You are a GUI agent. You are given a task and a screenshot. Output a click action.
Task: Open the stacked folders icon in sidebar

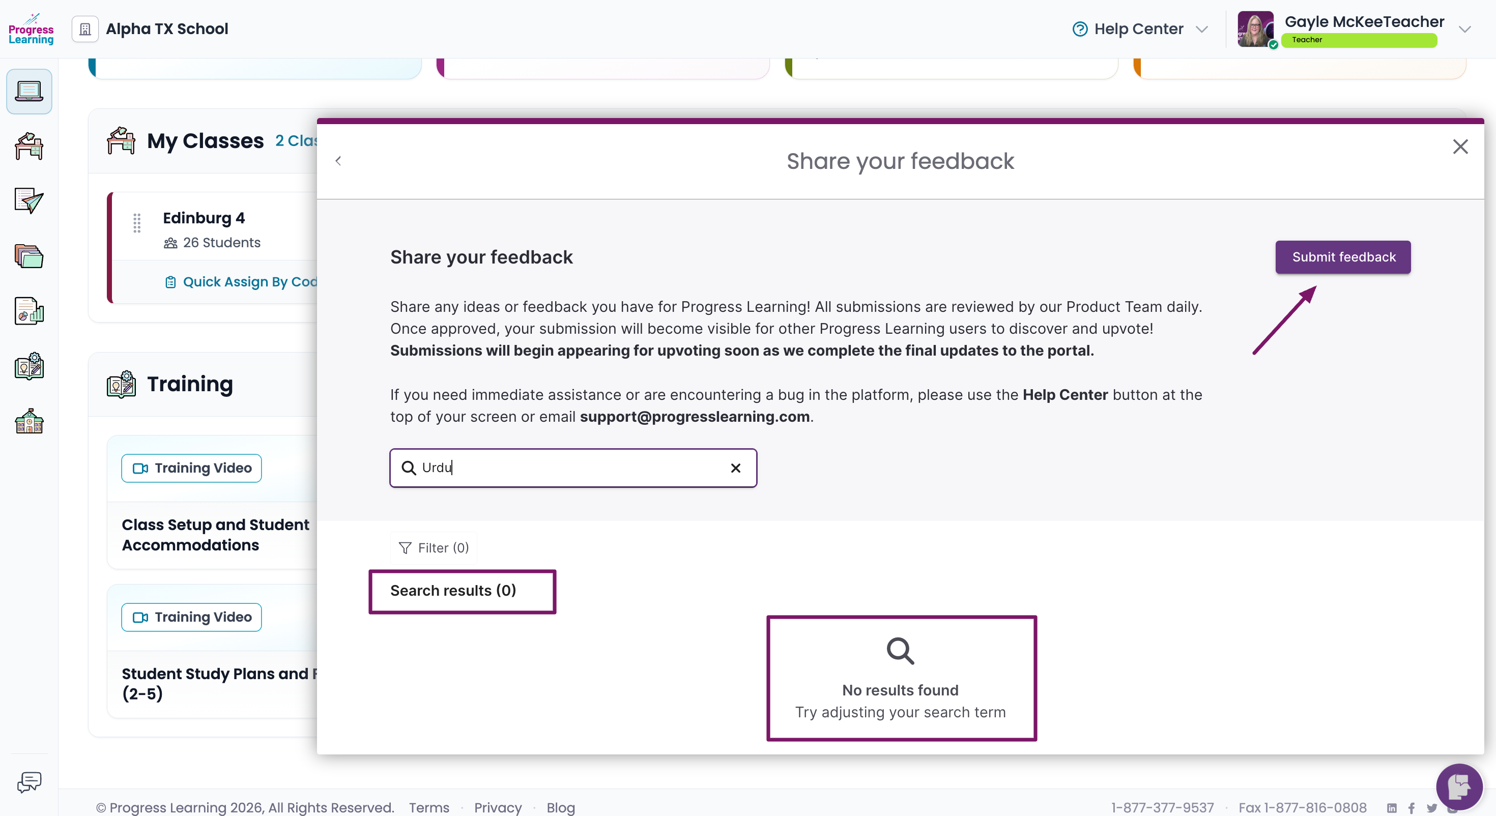[29, 256]
